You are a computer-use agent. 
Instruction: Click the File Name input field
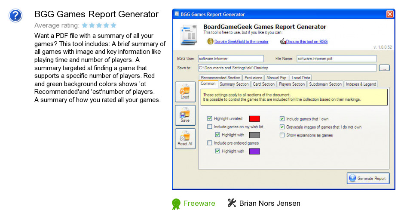click(x=337, y=59)
